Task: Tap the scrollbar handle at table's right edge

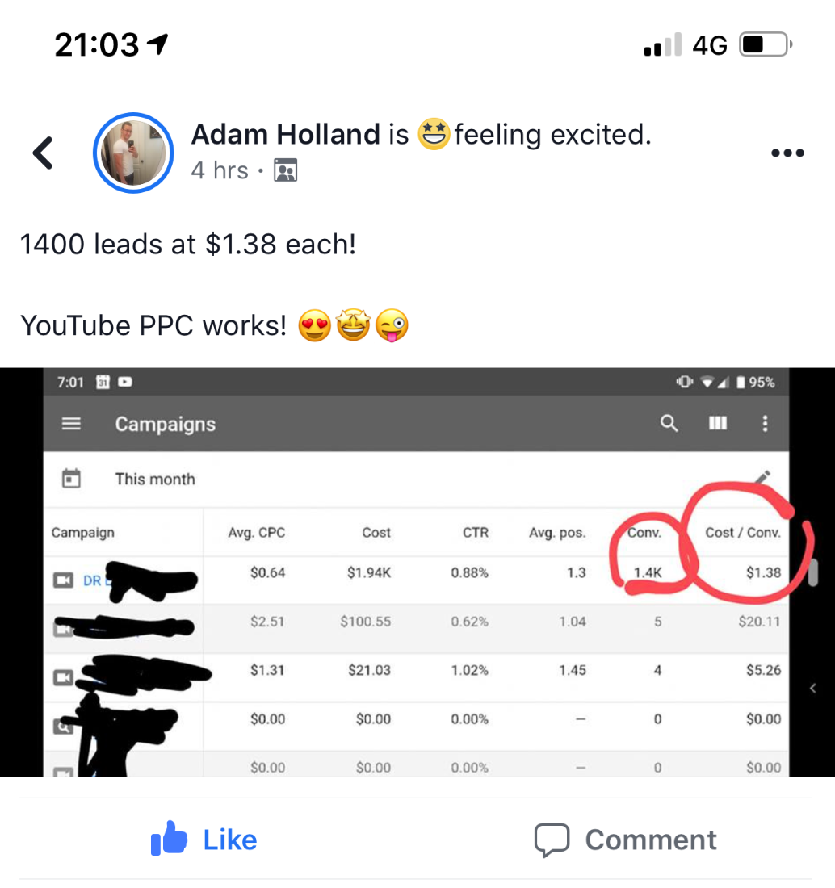Action: 813,572
